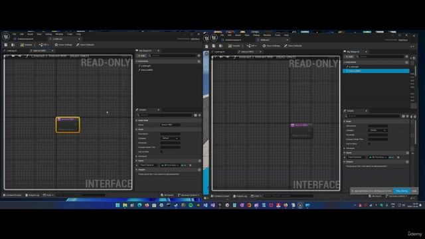Screen dimensions: 425x239
Task: Open File Explorer from taskbar
Action: click(125, 205)
